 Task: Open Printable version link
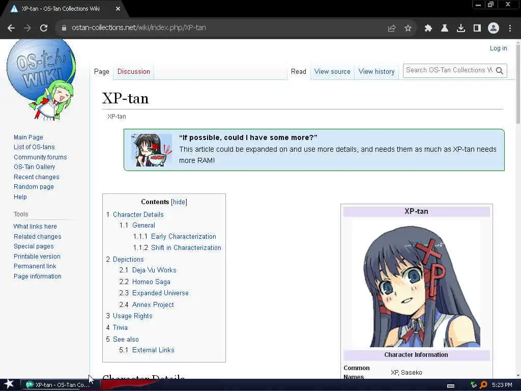[x=37, y=257]
